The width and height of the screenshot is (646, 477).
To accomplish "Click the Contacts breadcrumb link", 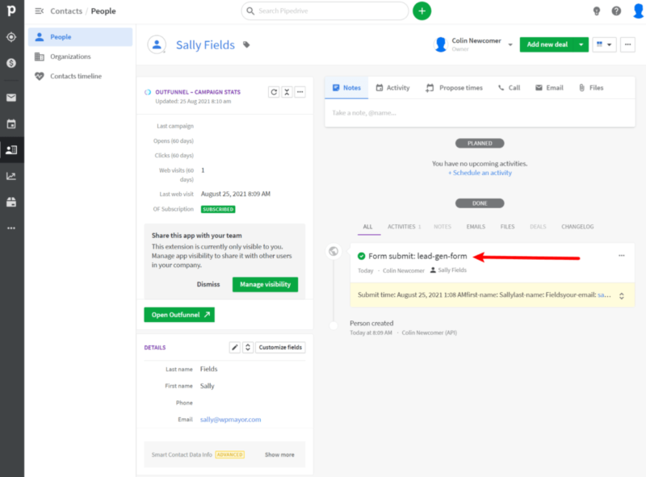I will (x=66, y=11).
